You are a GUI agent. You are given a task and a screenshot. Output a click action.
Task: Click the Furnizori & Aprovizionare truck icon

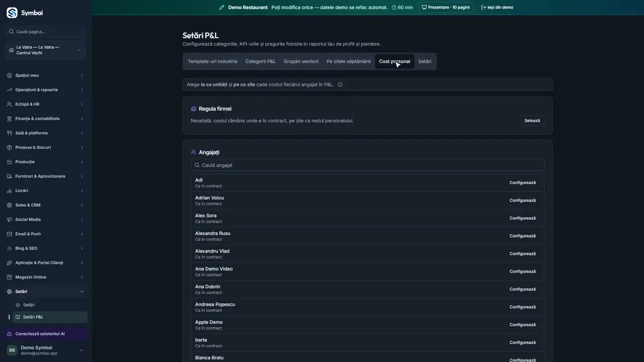(x=10, y=176)
